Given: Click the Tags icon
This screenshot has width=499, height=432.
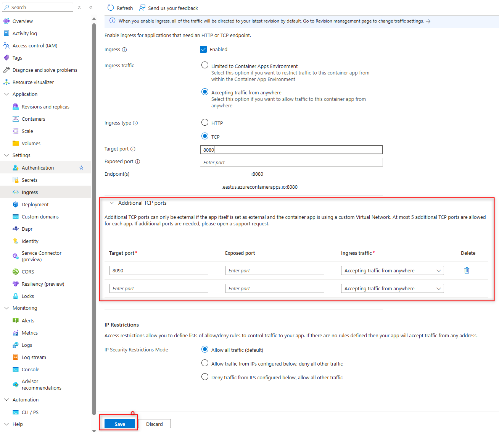Looking at the screenshot, I should click(x=6, y=58).
